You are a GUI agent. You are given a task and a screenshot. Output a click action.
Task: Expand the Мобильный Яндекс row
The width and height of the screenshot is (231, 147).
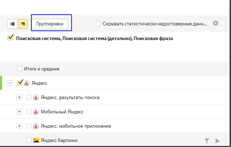pos(19,112)
